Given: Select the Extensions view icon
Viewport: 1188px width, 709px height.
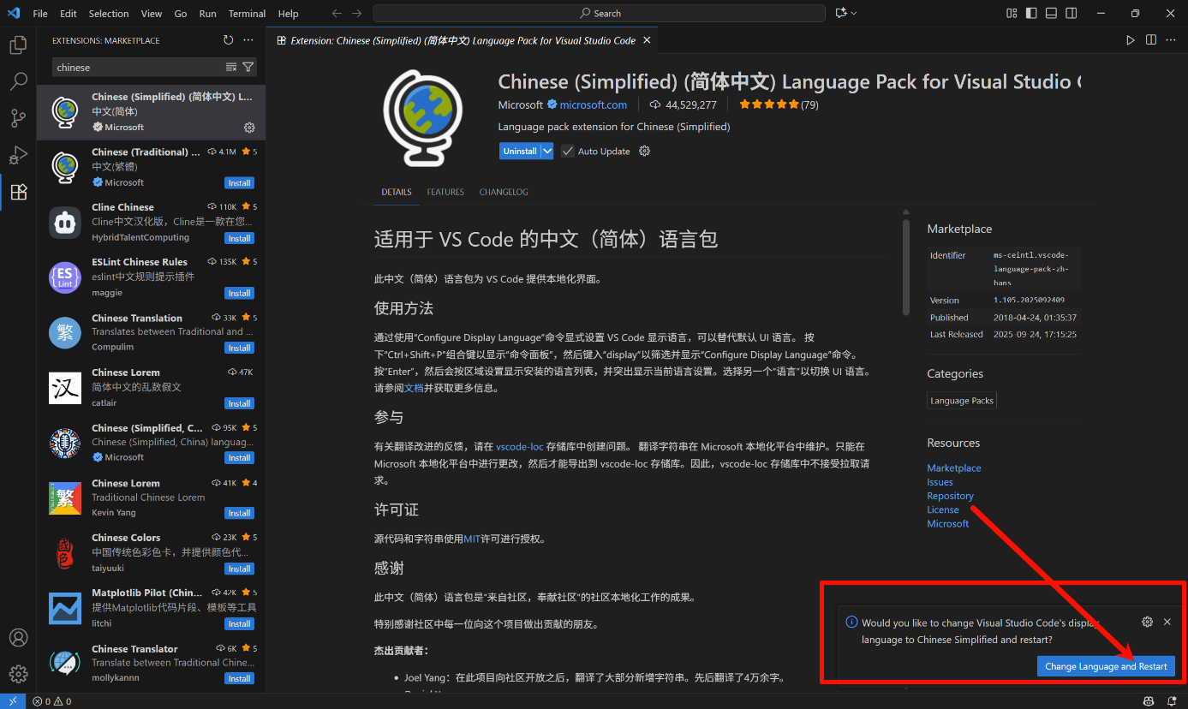Looking at the screenshot, I should click(x=18, y=193).
